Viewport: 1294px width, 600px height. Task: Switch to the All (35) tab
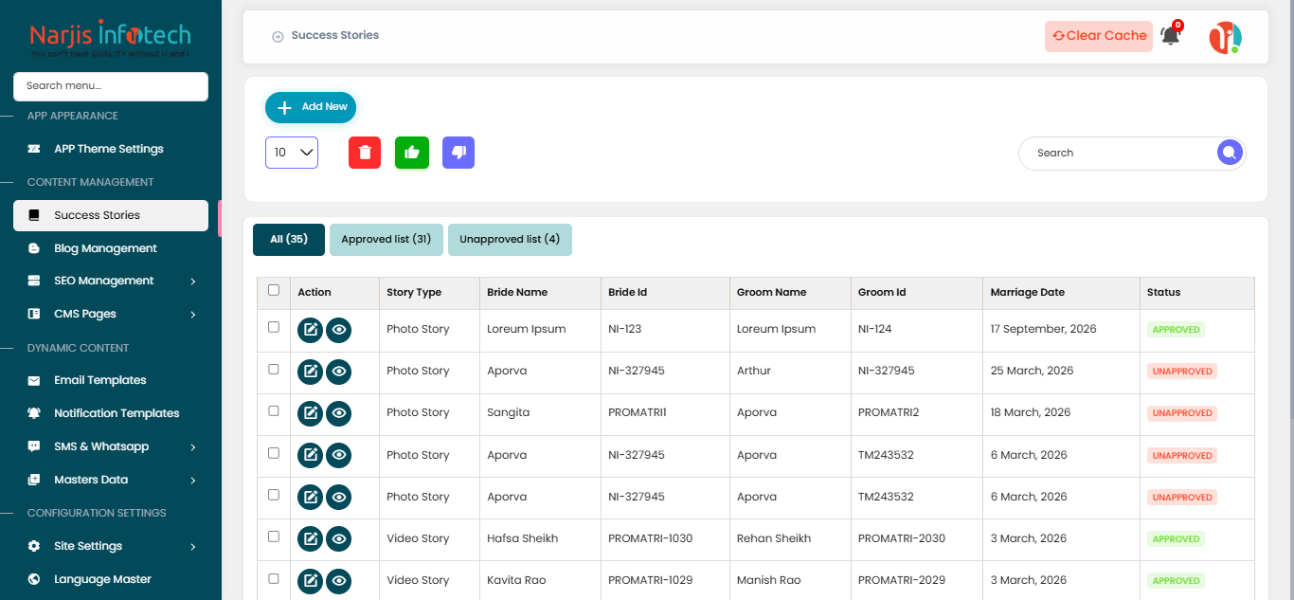click(289, 240)
